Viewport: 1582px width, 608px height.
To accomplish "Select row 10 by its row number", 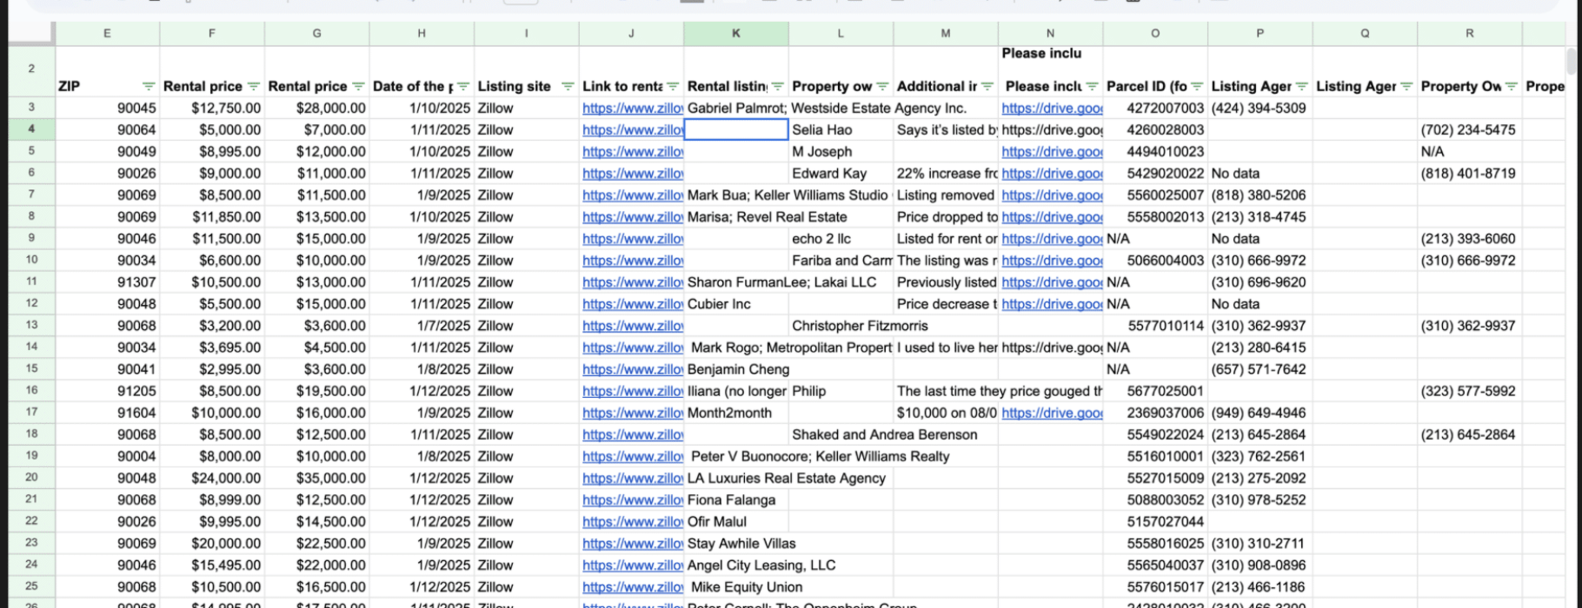I will [31, 260].
